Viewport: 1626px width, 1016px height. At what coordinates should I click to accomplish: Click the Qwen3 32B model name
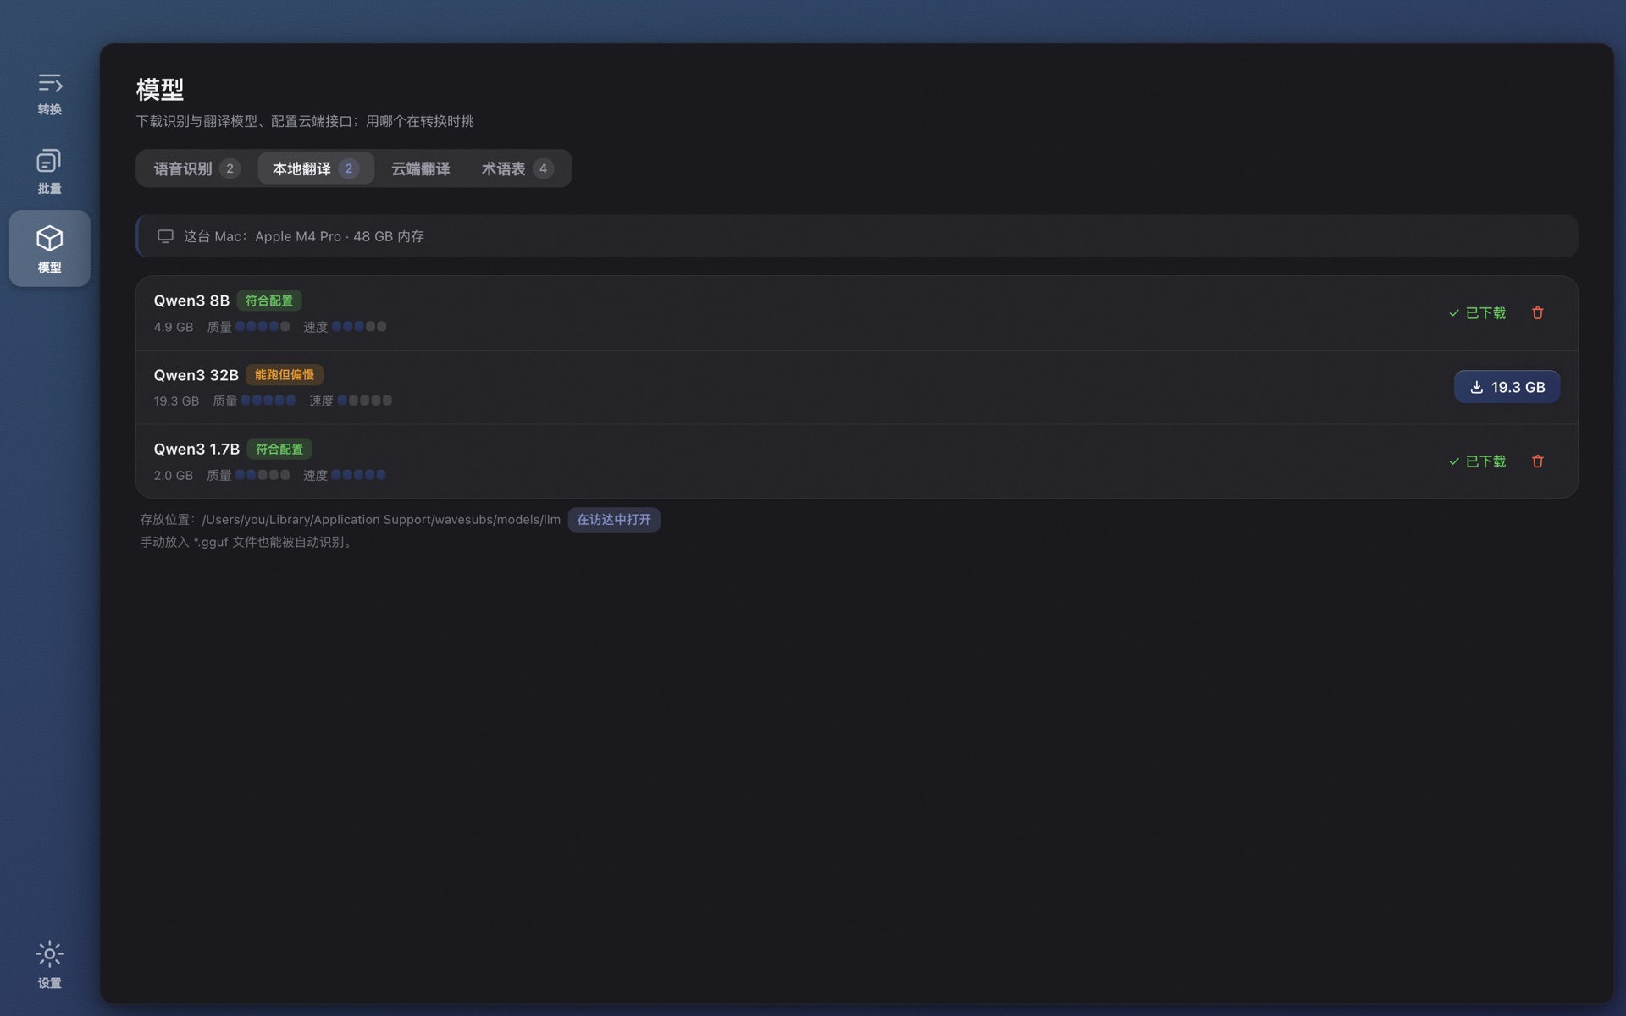click(x=196, y=375)
